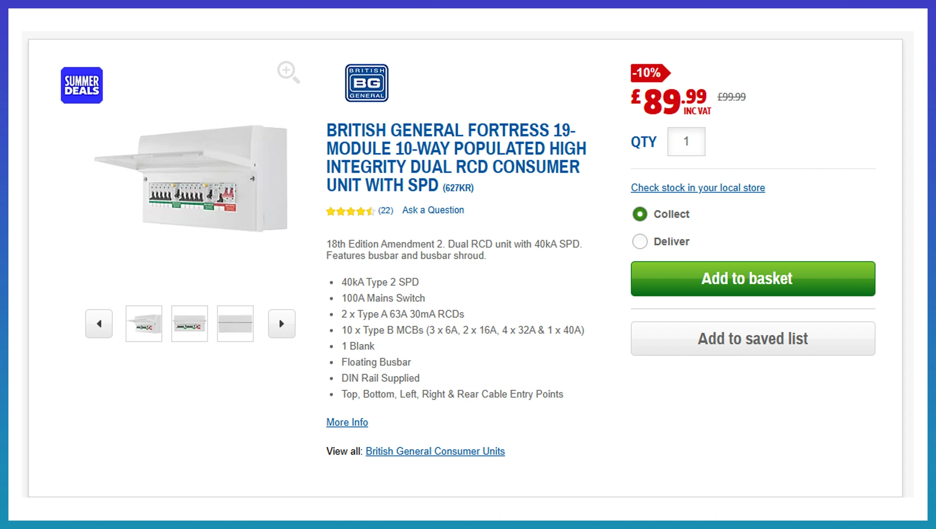Click the Summer Deals badge
Viewport: 936px width, 529px height.
click(82, 85)
